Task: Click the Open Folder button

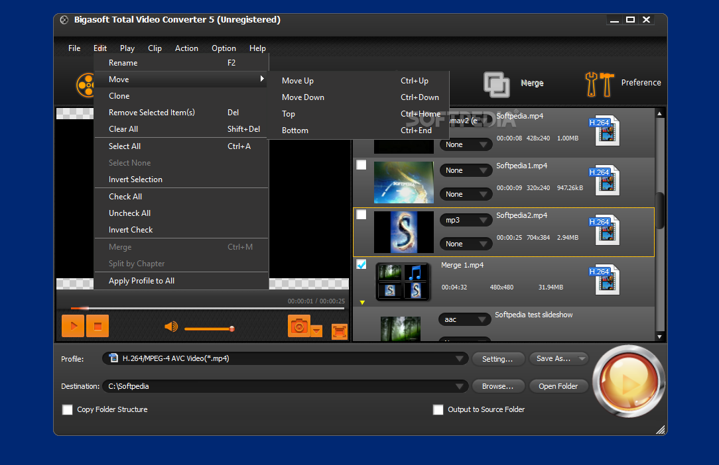Action: coord(558,387)
